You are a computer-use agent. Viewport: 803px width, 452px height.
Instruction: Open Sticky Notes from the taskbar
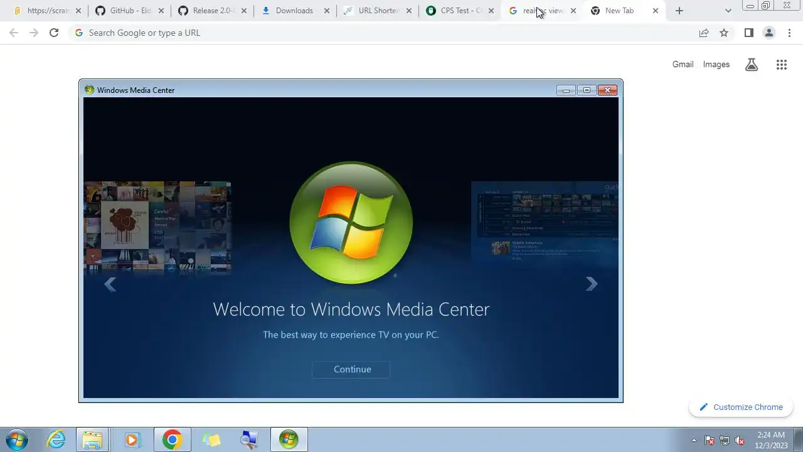click(211, 439)
